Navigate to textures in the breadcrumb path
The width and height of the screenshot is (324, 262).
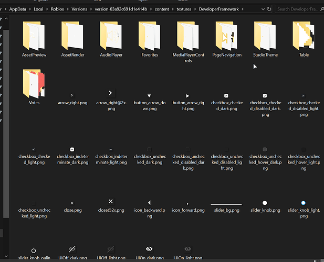[x=184, y=9]
